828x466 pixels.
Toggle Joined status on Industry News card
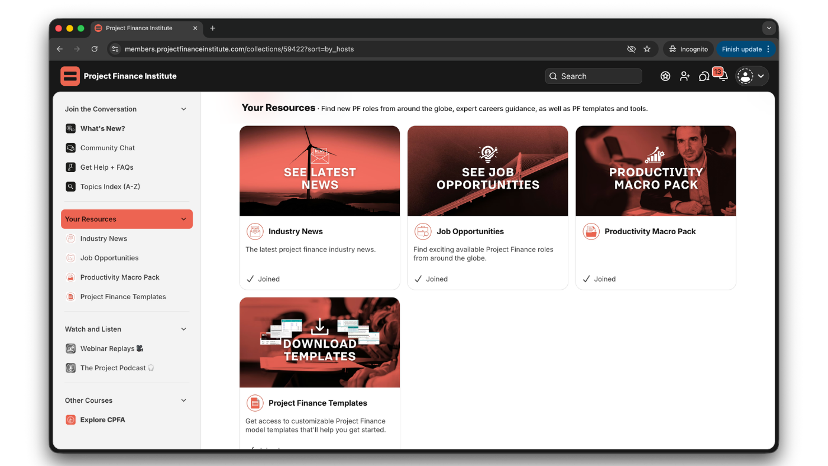(x=263, y=279)
